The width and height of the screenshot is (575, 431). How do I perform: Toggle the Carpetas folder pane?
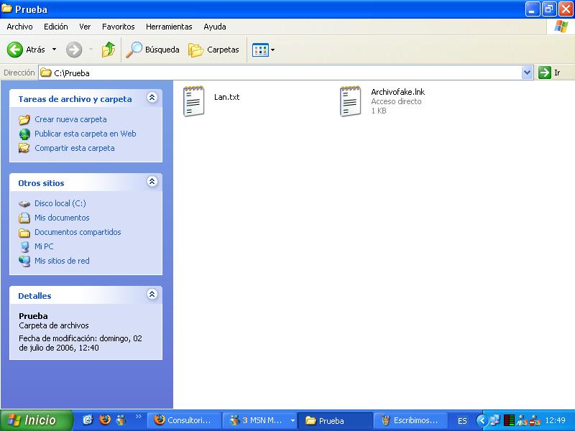tap(213, 50)
